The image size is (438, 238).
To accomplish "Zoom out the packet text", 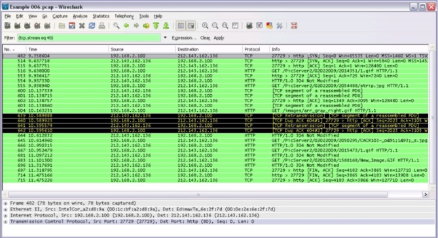I will coord(215,25).
